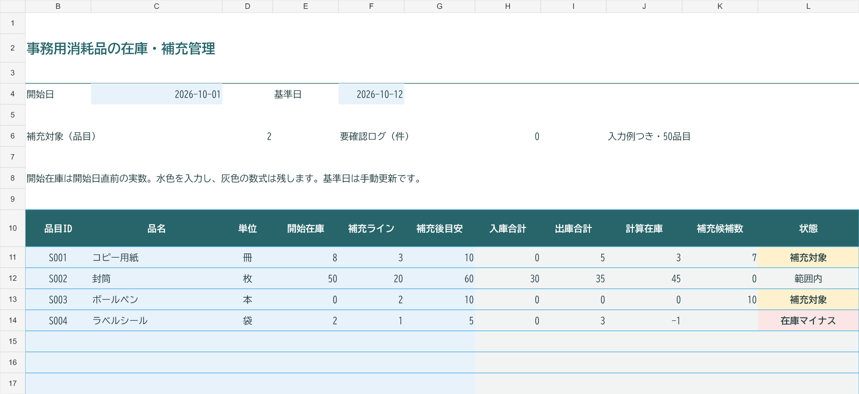Click the 品目ID table header
Screen dimensions: 859x394
[58, 228]
